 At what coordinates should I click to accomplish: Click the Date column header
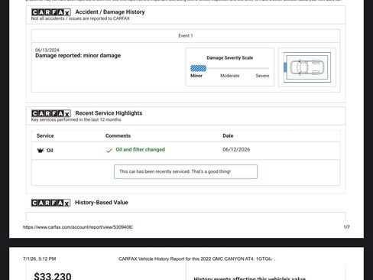[x=228, y=135]
